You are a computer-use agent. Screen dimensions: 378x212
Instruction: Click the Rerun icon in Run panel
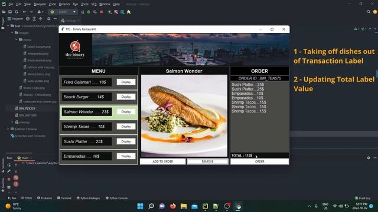click(9, 165)
